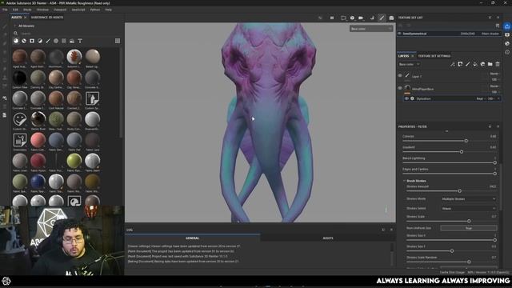This screenshot has width=512, height=288.
Task: Open Layer 1 blend mode dropdown
Action: coord(494,74)
